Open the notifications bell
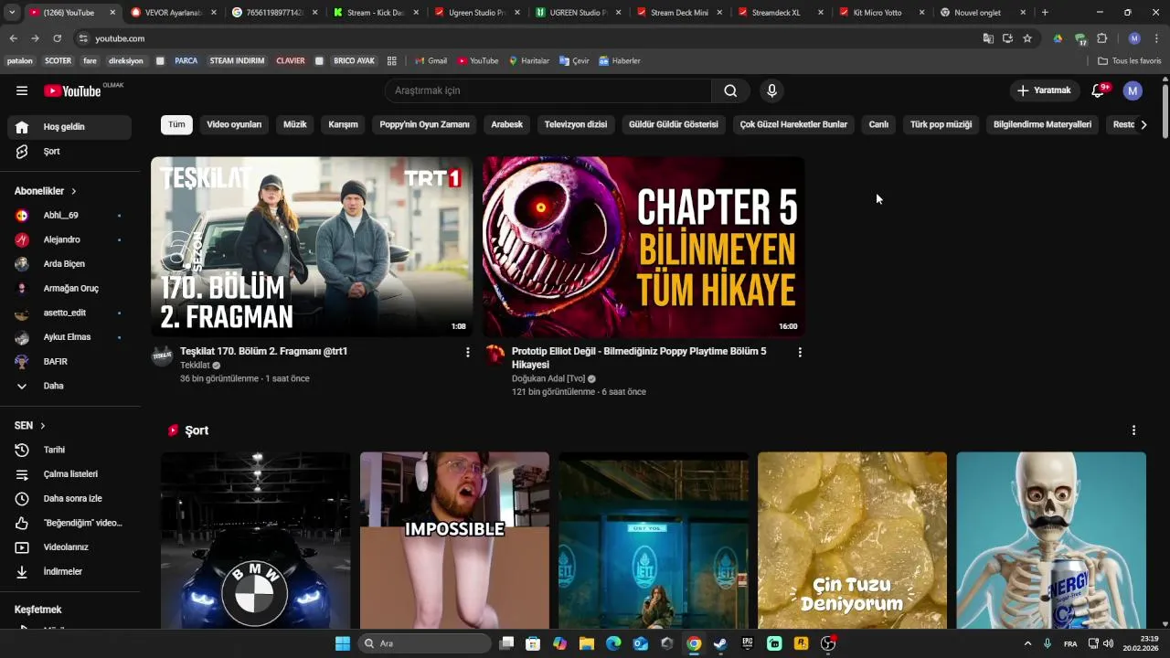This screenshot has width=1170, height=658. pos(1098,90)
